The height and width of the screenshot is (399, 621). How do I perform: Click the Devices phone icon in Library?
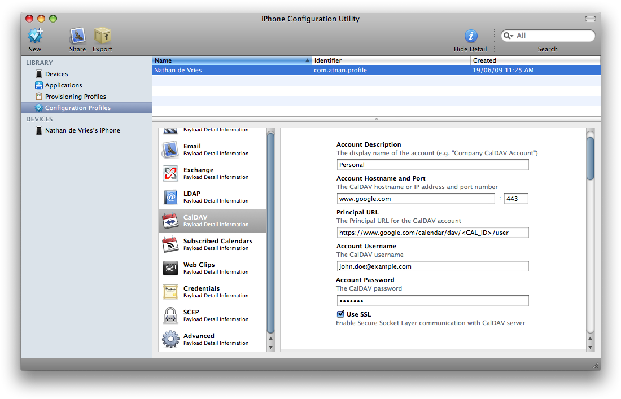(39, 74)
